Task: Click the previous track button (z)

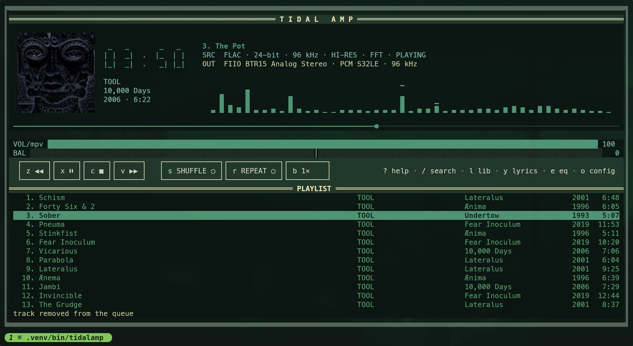Action: click(34, 171)
